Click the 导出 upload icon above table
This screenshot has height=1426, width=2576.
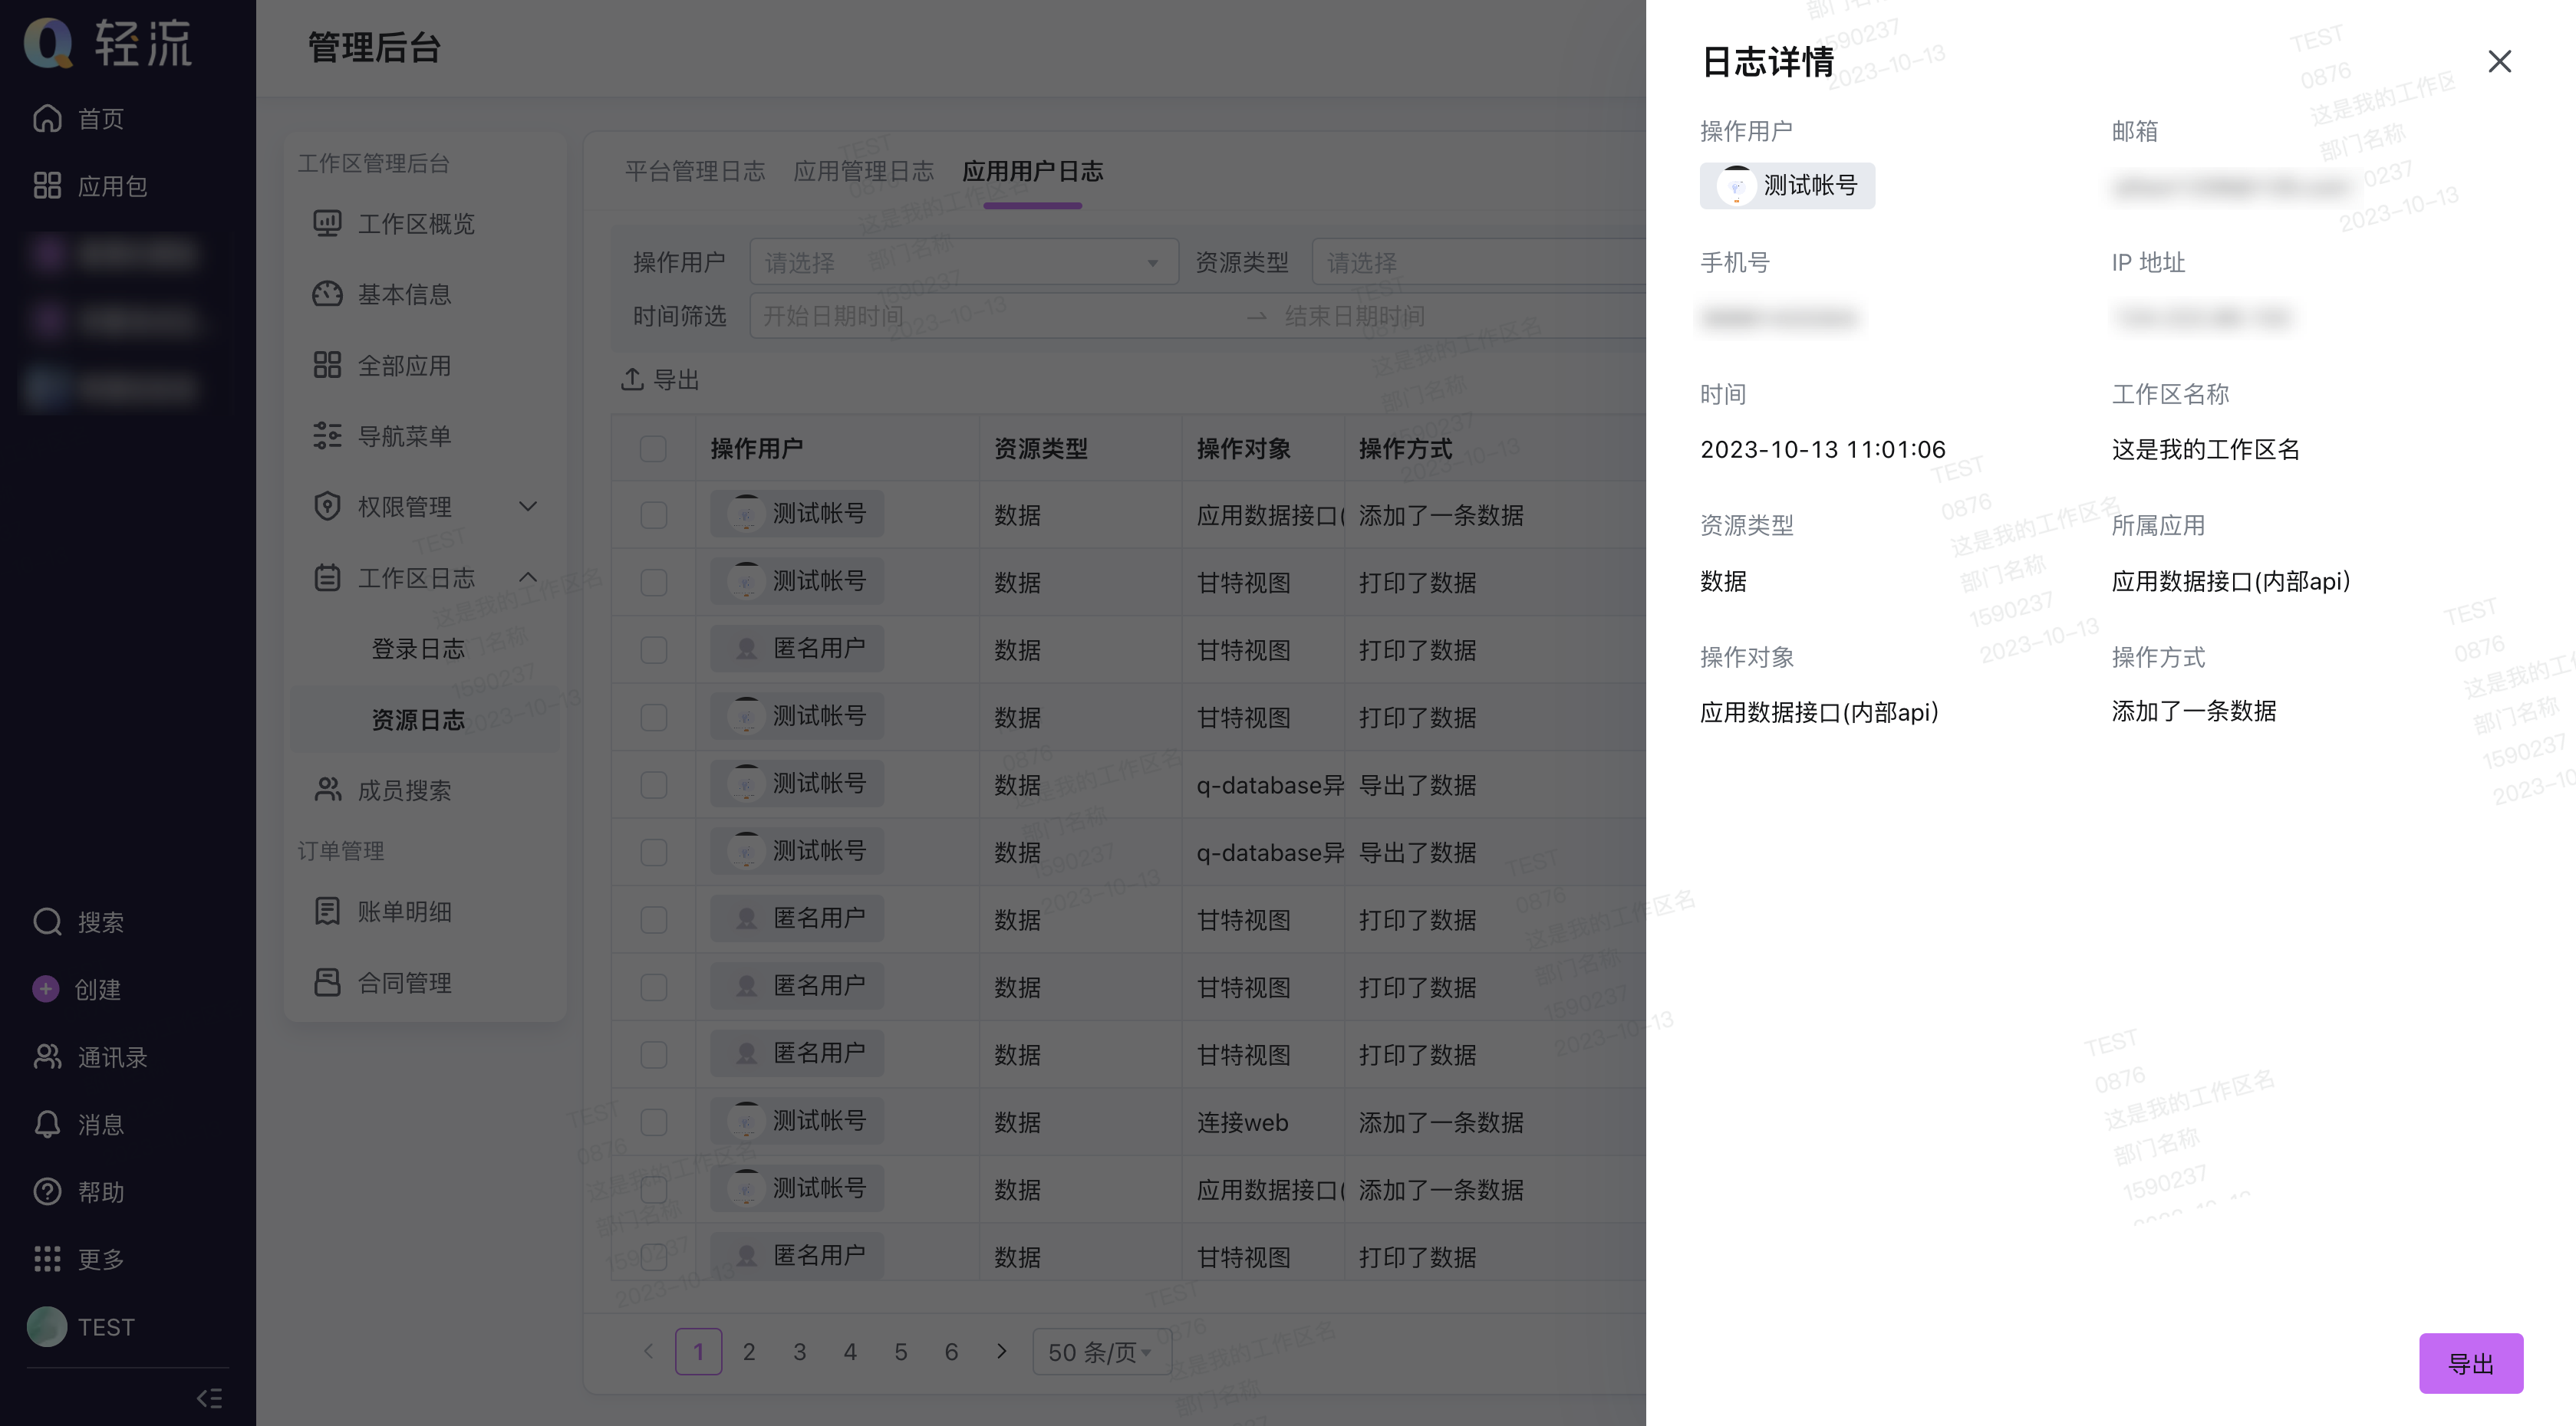tap(631, 379)
